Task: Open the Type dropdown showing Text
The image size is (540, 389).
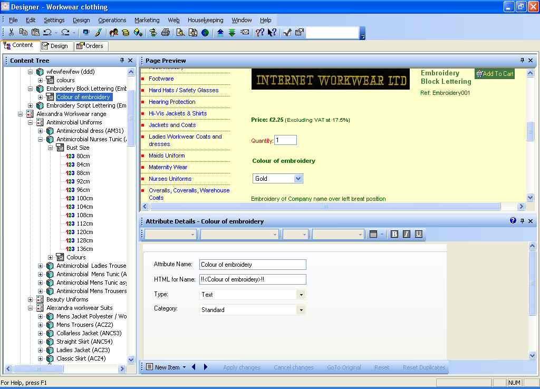Action: click(301, 295)
